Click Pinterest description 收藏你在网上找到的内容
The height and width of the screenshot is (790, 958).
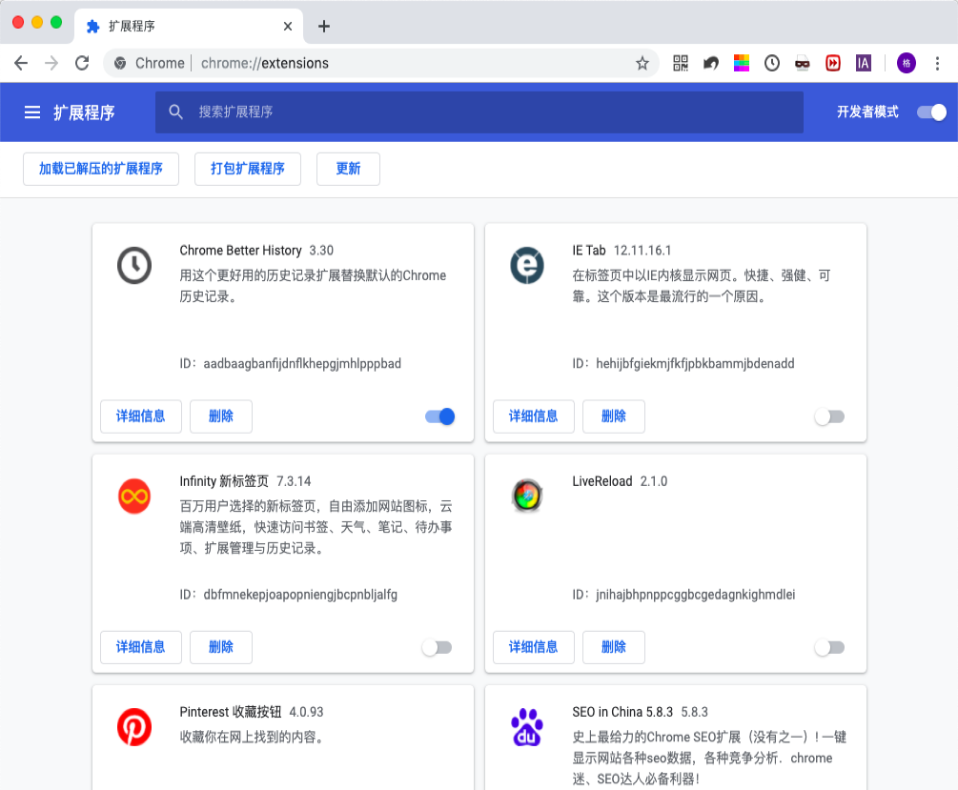(x=252, y=737)
